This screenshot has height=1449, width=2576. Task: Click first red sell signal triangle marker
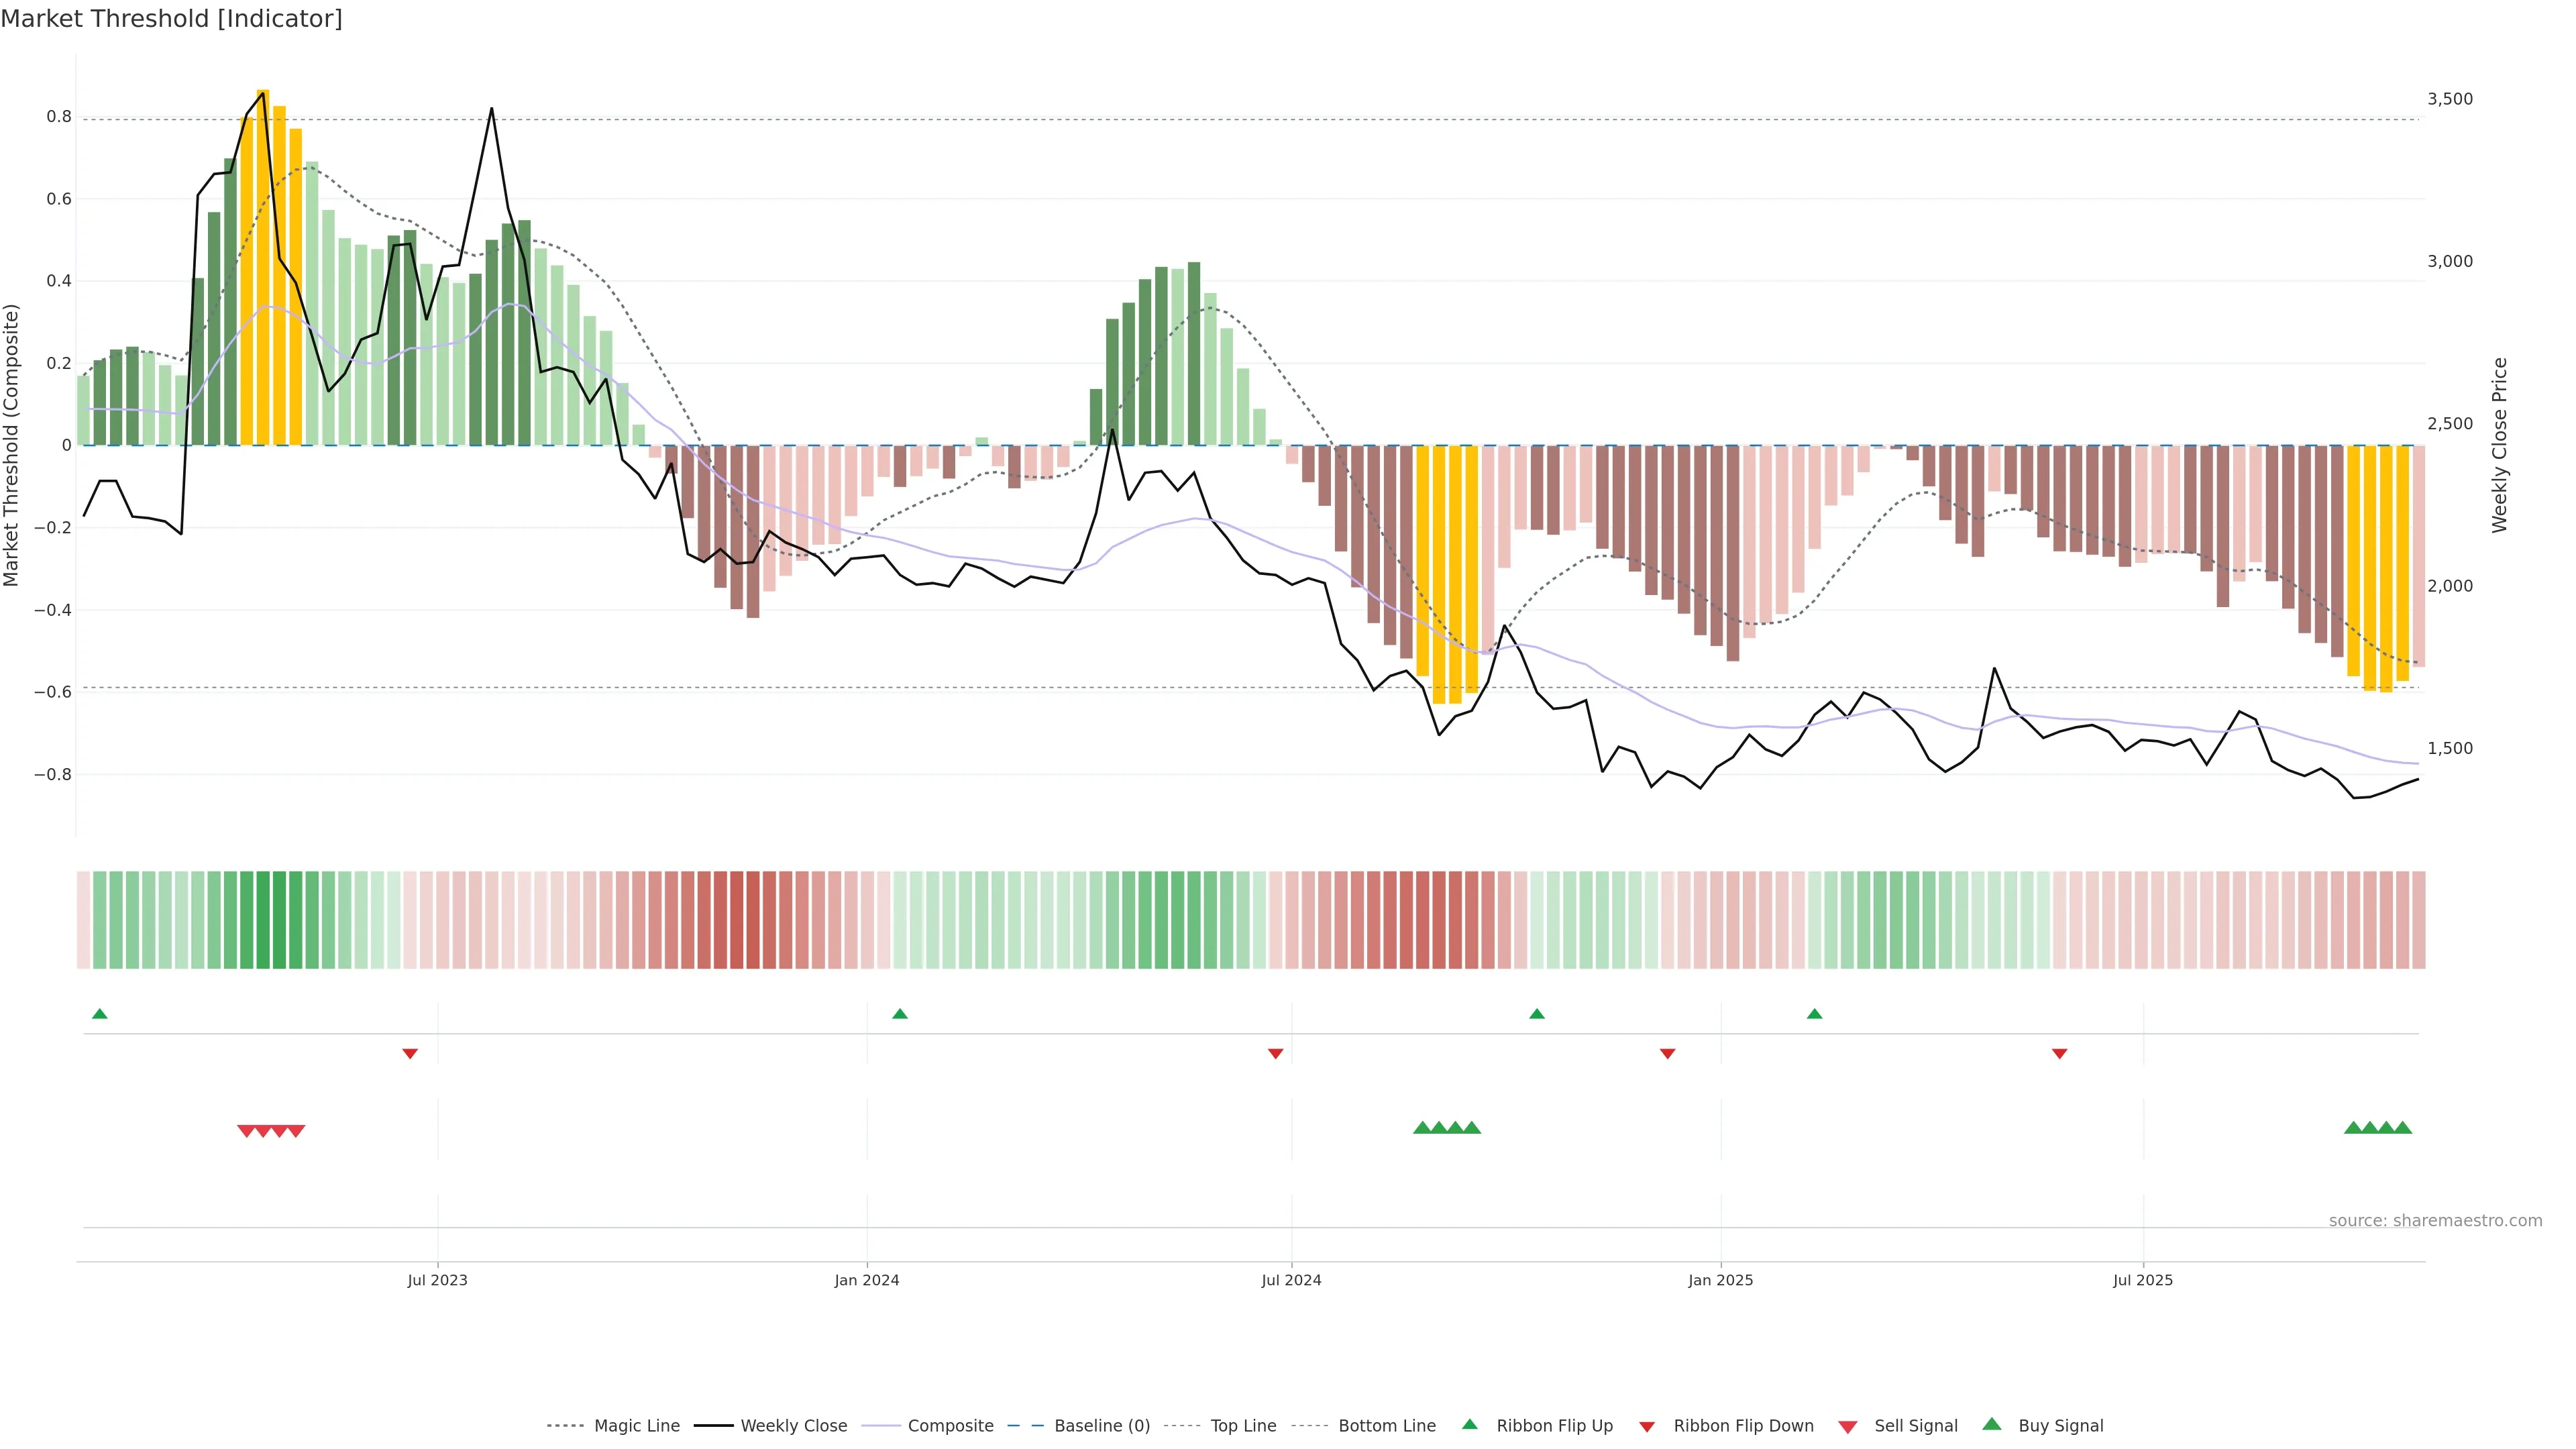click(246, 1131)
